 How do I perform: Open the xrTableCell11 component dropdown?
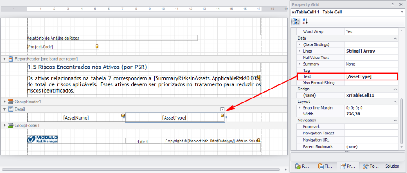tap(402, 12)
